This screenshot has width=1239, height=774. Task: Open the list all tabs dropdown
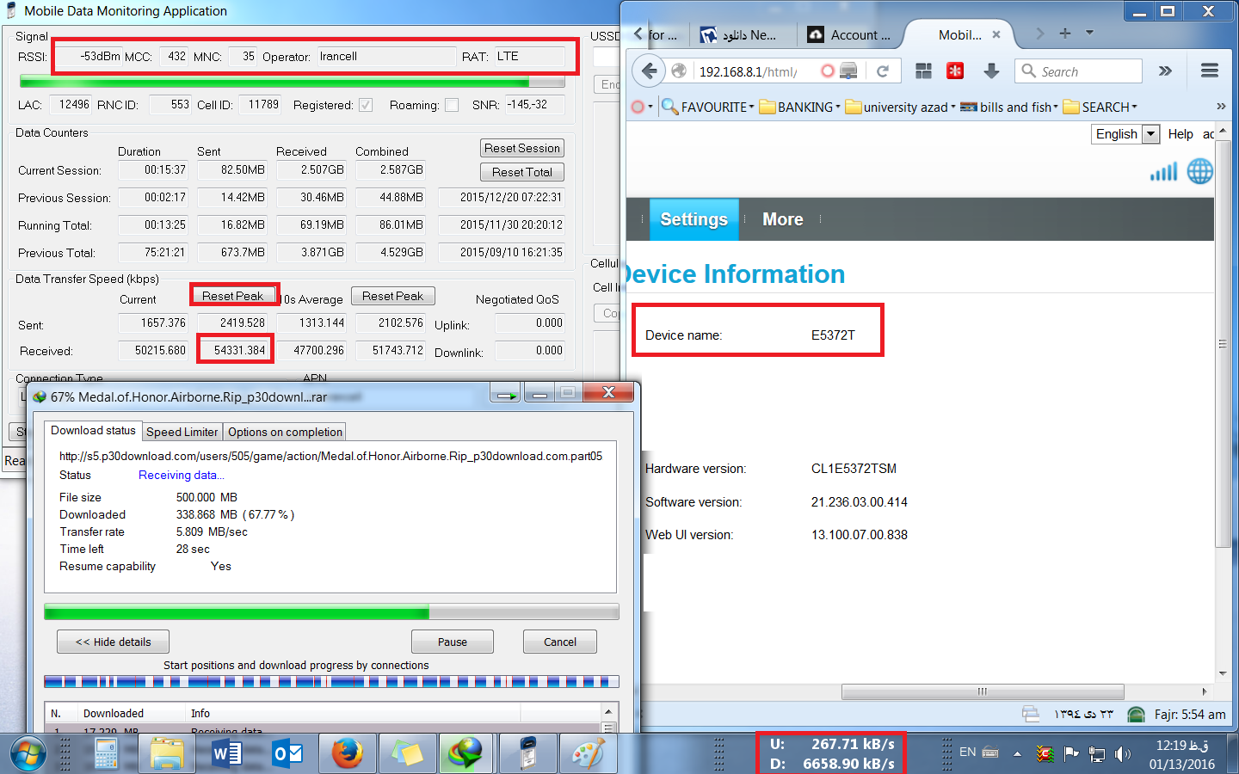pos(1089,33)
